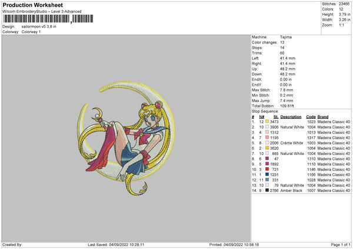Select the Width value 3.26 in
Screen dimensions: 353x249
345,20
